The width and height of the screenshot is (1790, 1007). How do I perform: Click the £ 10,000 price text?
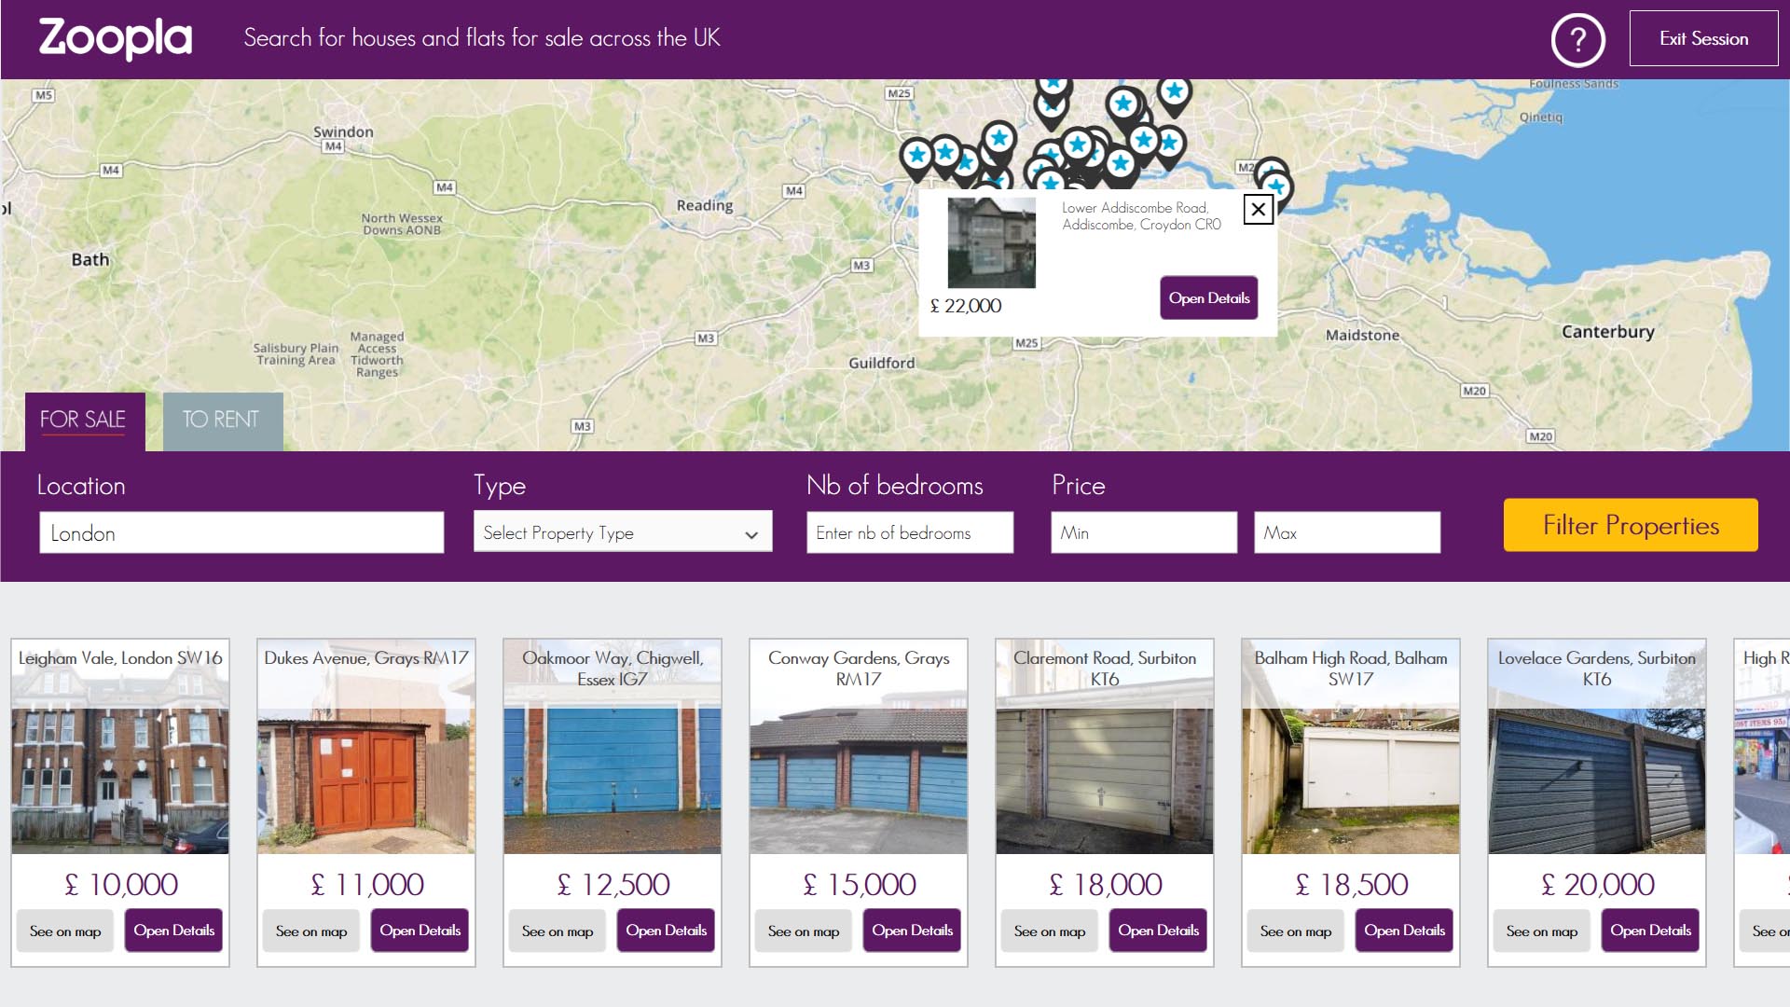tap(121, 884)
